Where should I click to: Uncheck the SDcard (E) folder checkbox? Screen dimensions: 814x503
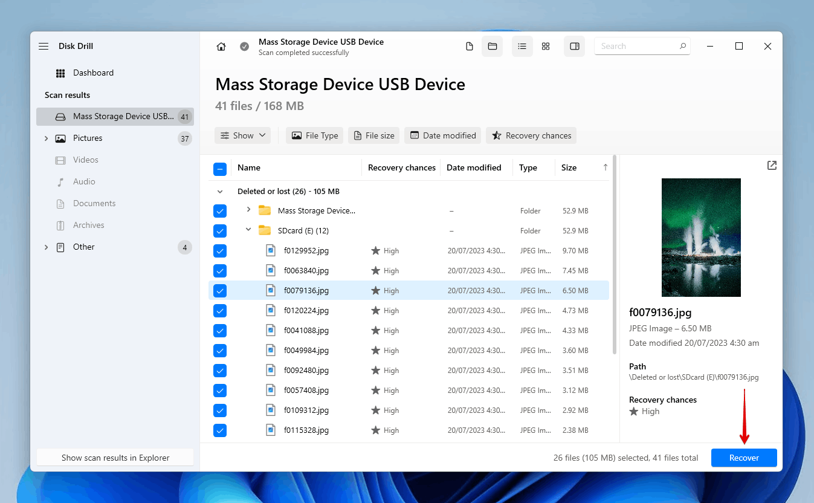tap(220, 231)
